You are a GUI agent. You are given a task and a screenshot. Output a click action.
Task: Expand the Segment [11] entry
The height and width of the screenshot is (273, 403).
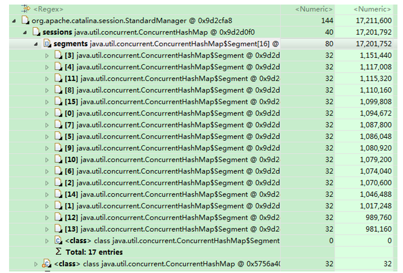coord(47,79)
